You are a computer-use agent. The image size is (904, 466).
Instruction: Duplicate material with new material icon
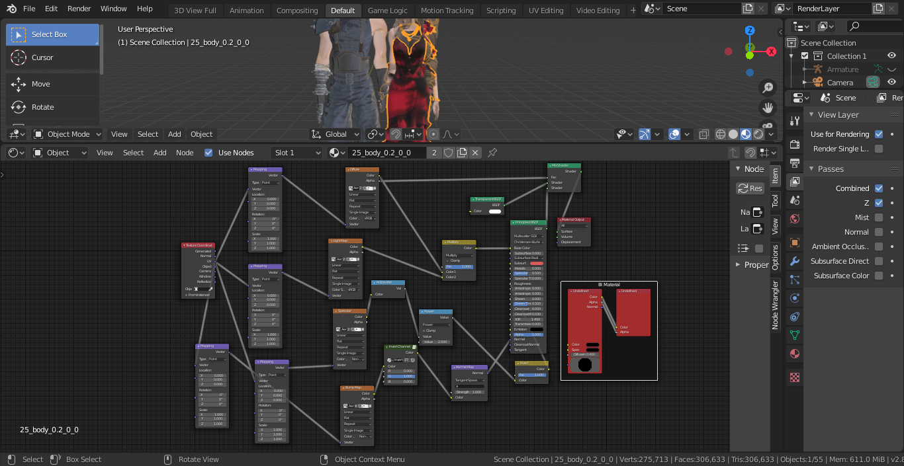click(462, 153)
